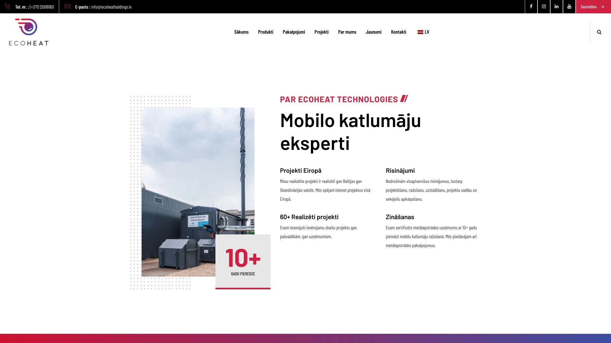This screenshot has width=611, height=343.
Task: Open the Kontakti page
Action: (398, 32)
